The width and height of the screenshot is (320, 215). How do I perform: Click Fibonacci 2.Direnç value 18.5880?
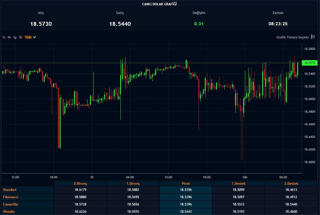(x=80, y=197)
